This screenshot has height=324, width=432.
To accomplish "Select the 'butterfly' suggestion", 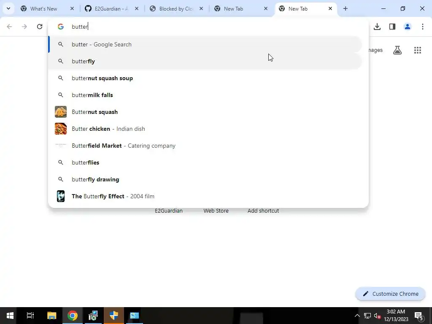I will [x=205, y=61].
